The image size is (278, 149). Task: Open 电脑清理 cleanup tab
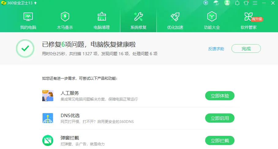coord(102,21)
